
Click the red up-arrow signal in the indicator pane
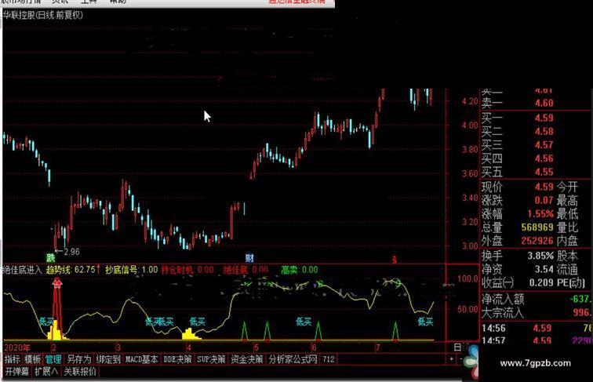[57, 283]
